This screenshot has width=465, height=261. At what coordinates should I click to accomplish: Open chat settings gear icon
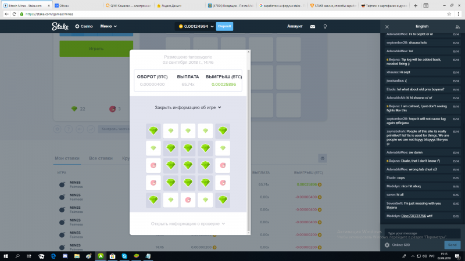[x=387, y=245]
